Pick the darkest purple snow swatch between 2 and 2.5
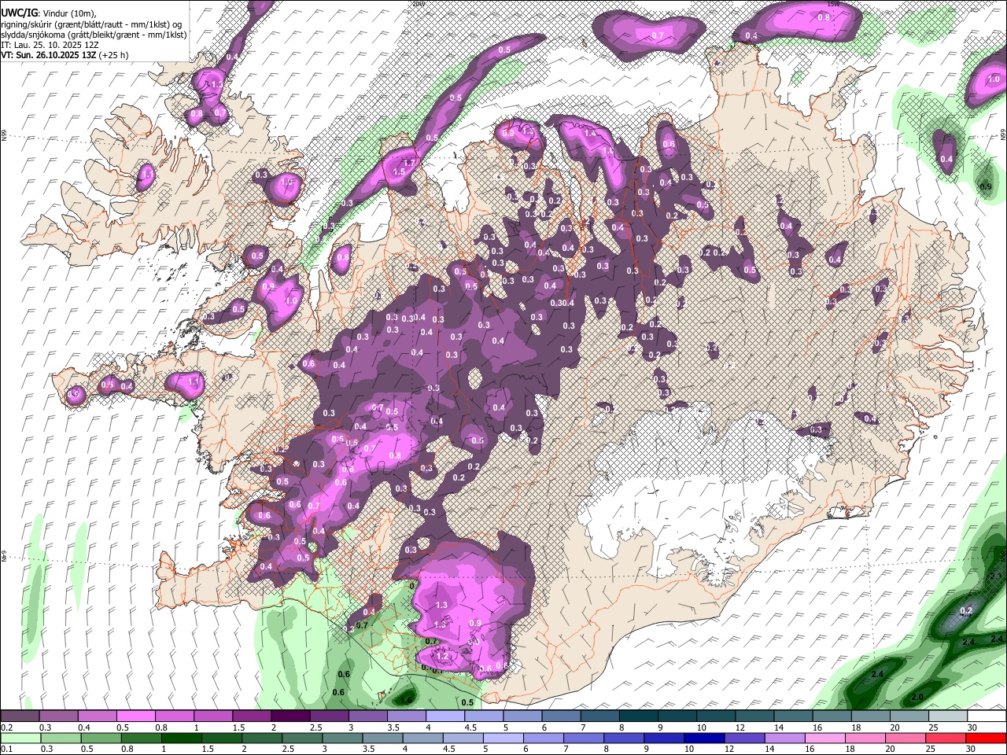 pyautogui.click(x=290, y=716)
